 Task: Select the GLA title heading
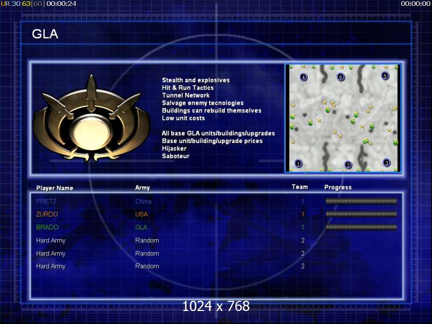45,34
